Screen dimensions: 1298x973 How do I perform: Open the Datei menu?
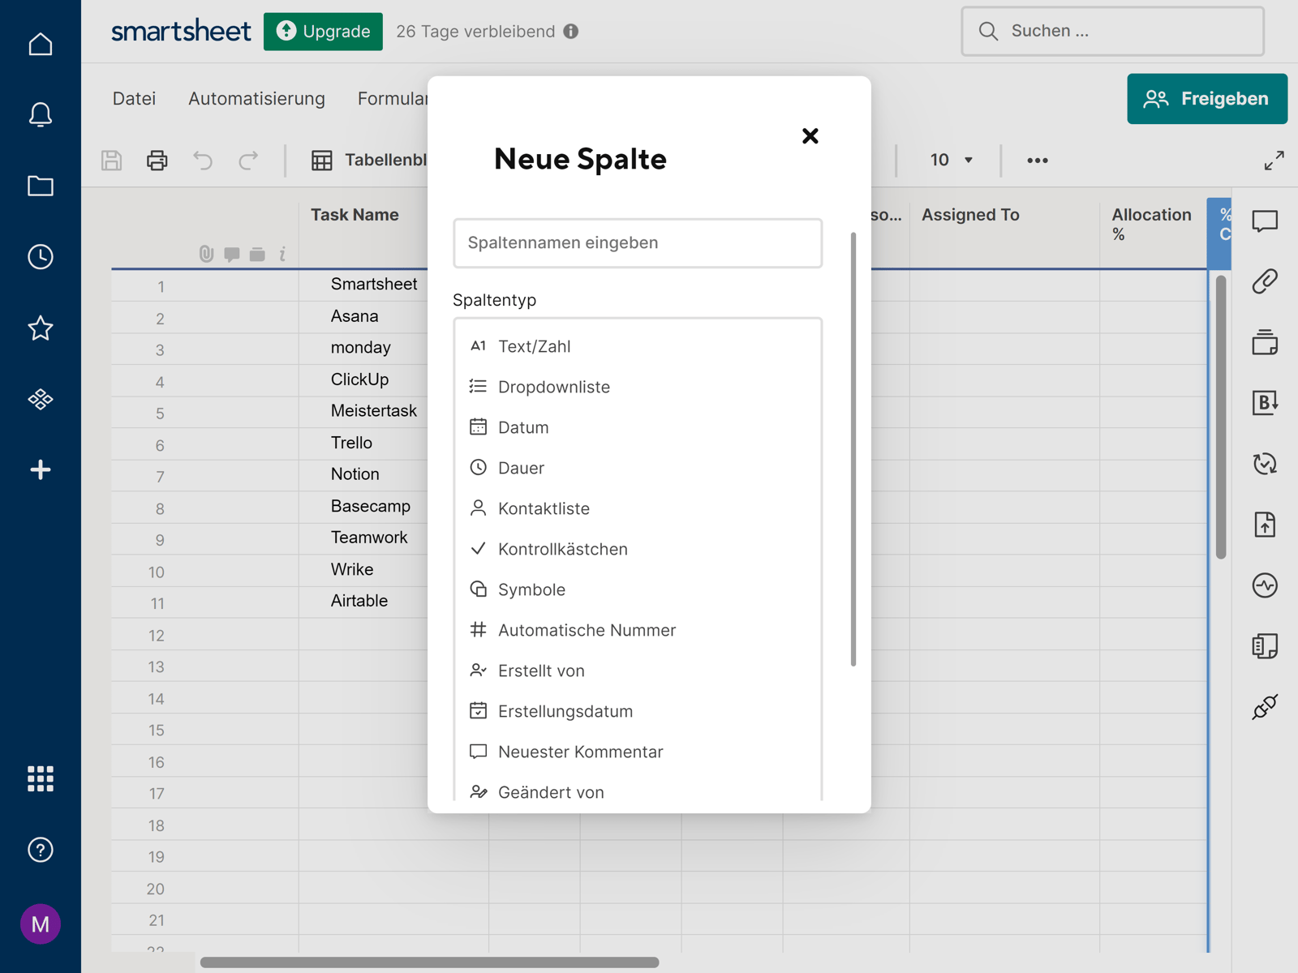point(134,98)
